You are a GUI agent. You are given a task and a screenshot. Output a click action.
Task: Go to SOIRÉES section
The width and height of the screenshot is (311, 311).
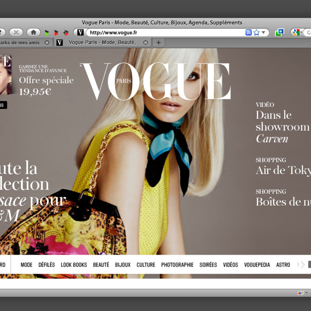tap(208, 265)
